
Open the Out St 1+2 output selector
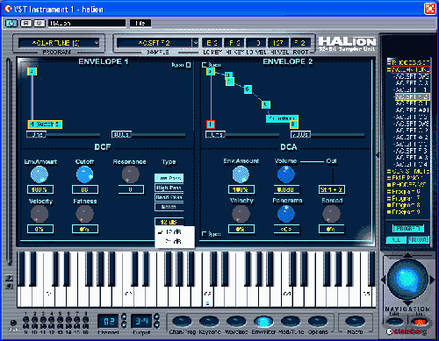click(332, 189)
